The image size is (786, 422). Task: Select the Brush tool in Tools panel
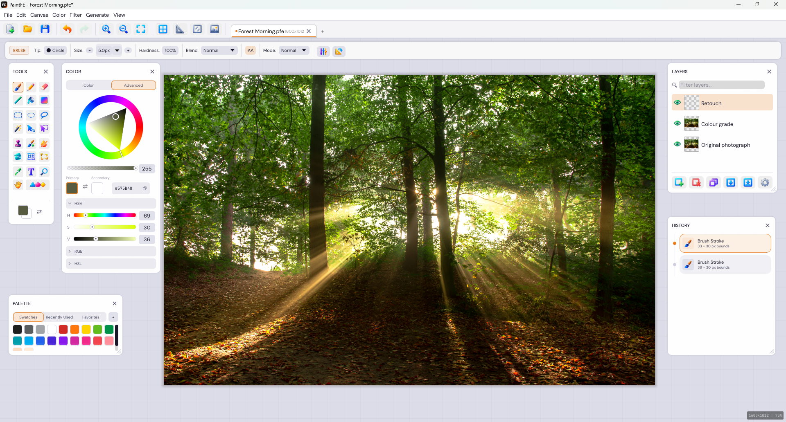18,87
